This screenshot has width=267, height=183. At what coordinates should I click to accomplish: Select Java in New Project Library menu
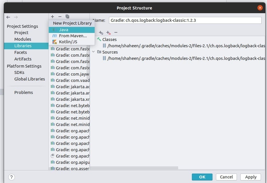coord(72,30)
